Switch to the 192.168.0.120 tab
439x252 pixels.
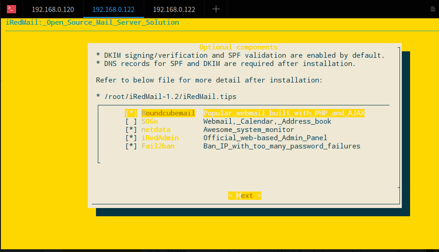pos(53,10)
